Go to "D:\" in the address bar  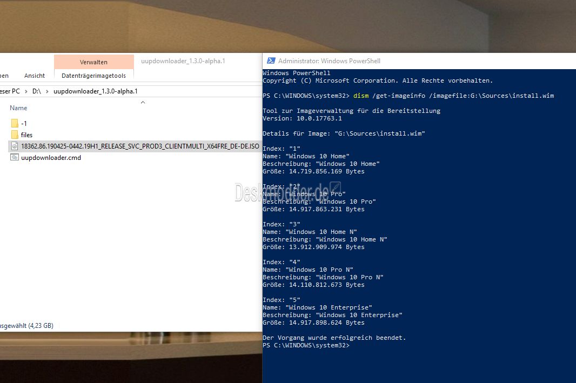[x=36, y=91]
